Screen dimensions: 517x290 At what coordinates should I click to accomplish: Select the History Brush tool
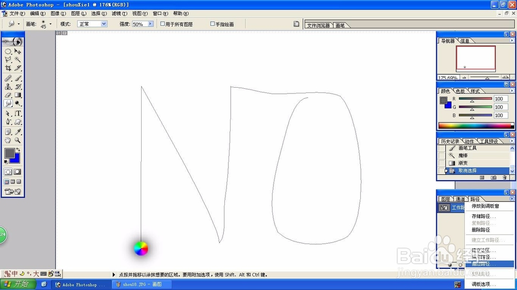18,87
